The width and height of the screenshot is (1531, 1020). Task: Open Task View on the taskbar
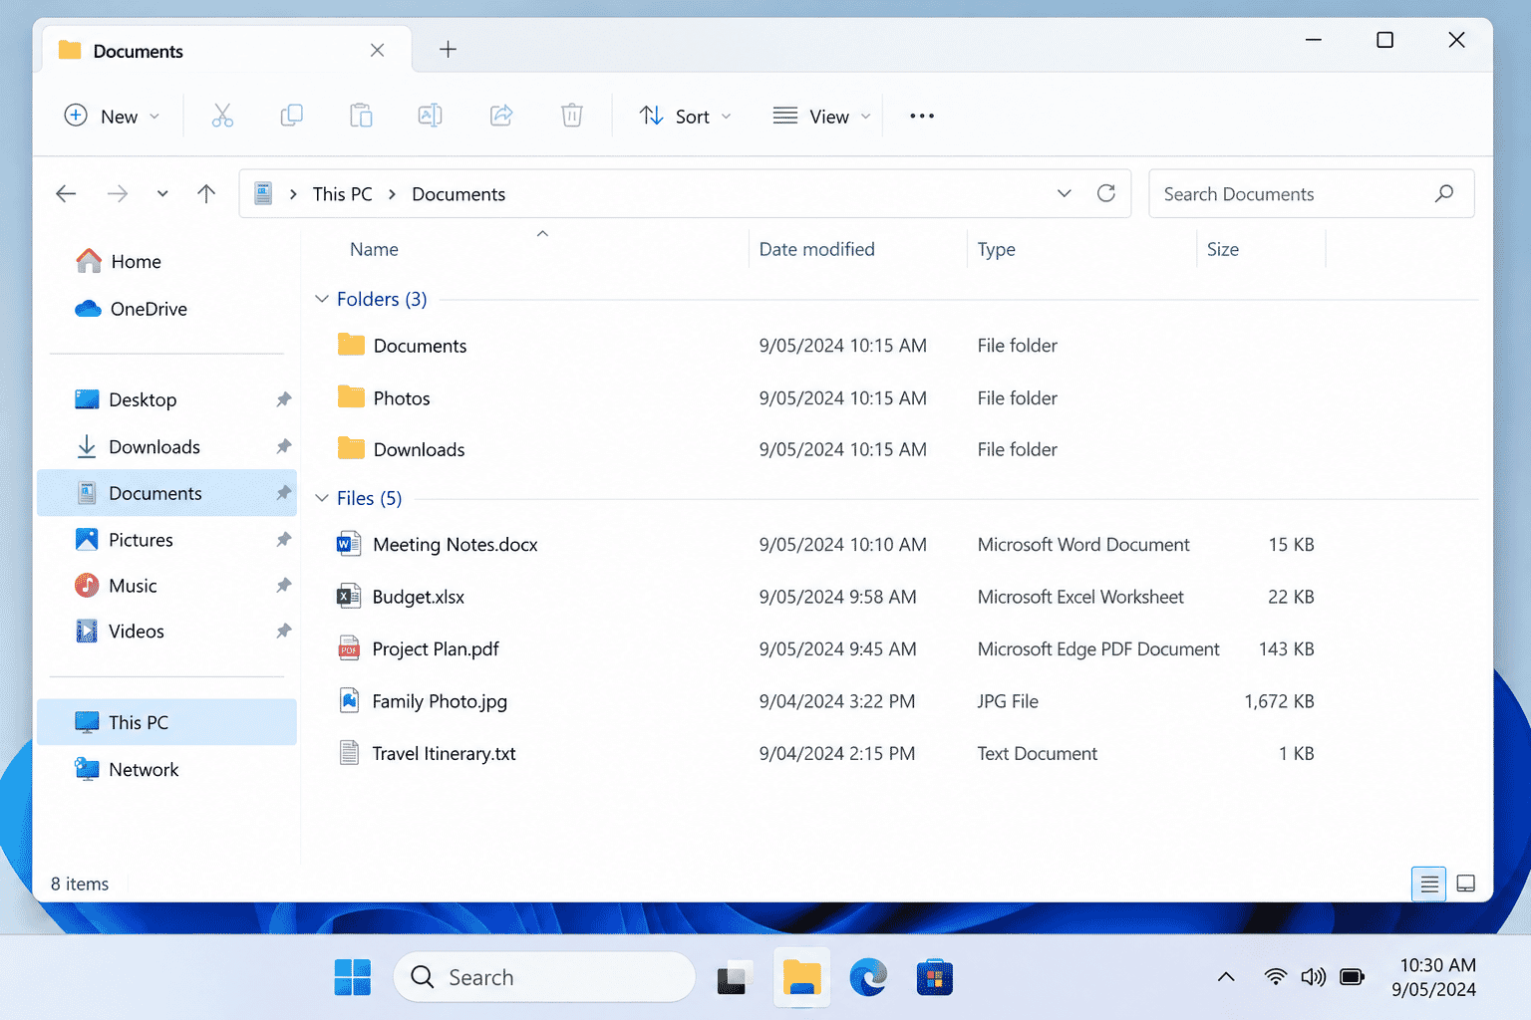733,978
